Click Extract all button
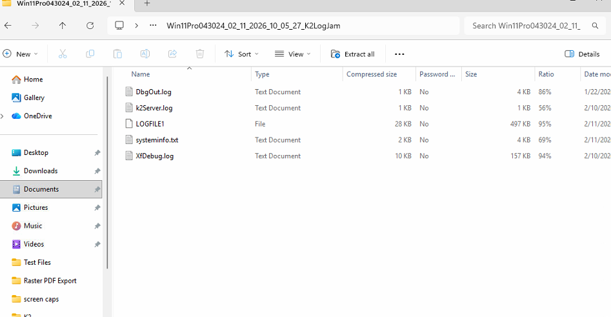Image resolution: width=611 pixels, height=317 pixels. pos(352,54)
